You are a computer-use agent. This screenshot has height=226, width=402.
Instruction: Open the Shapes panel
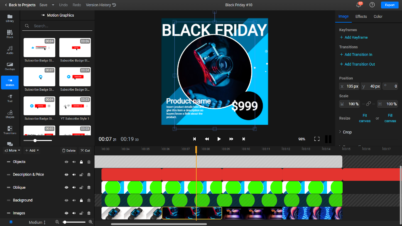click(x=10, y=114)
